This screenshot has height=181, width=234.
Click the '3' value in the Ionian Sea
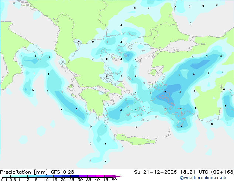[x=76, y=109]
